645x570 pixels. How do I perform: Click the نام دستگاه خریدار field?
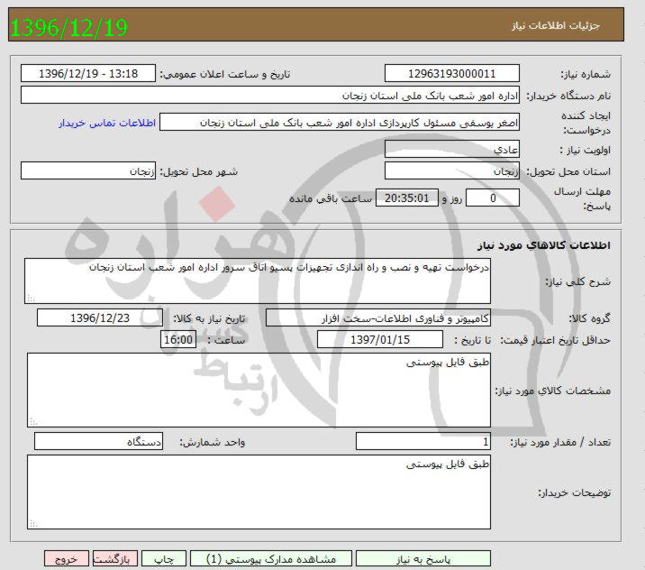coord(270,95)
